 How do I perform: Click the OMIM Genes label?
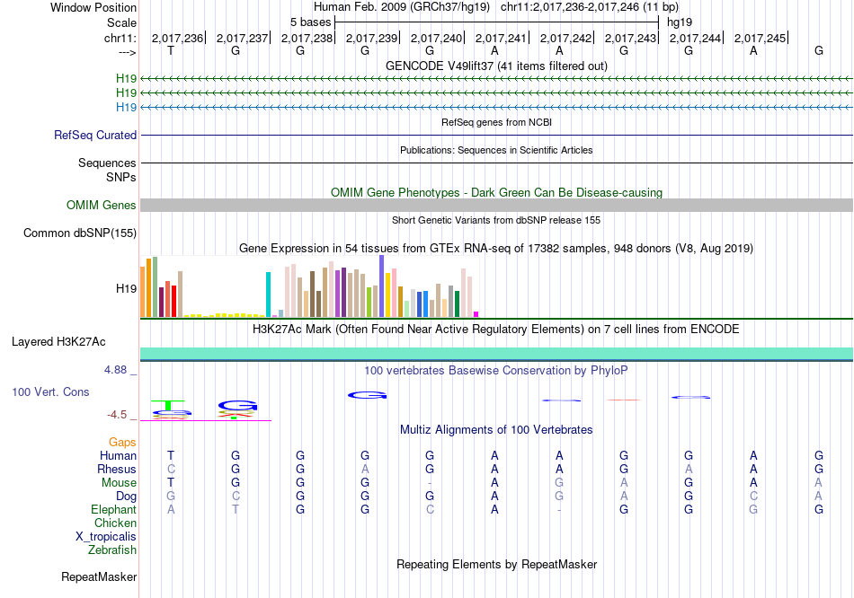[x=101, y=205]
